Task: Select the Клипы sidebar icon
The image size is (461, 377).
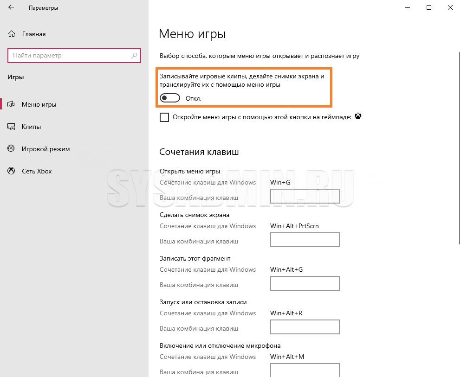Action: tap(11, 127)
